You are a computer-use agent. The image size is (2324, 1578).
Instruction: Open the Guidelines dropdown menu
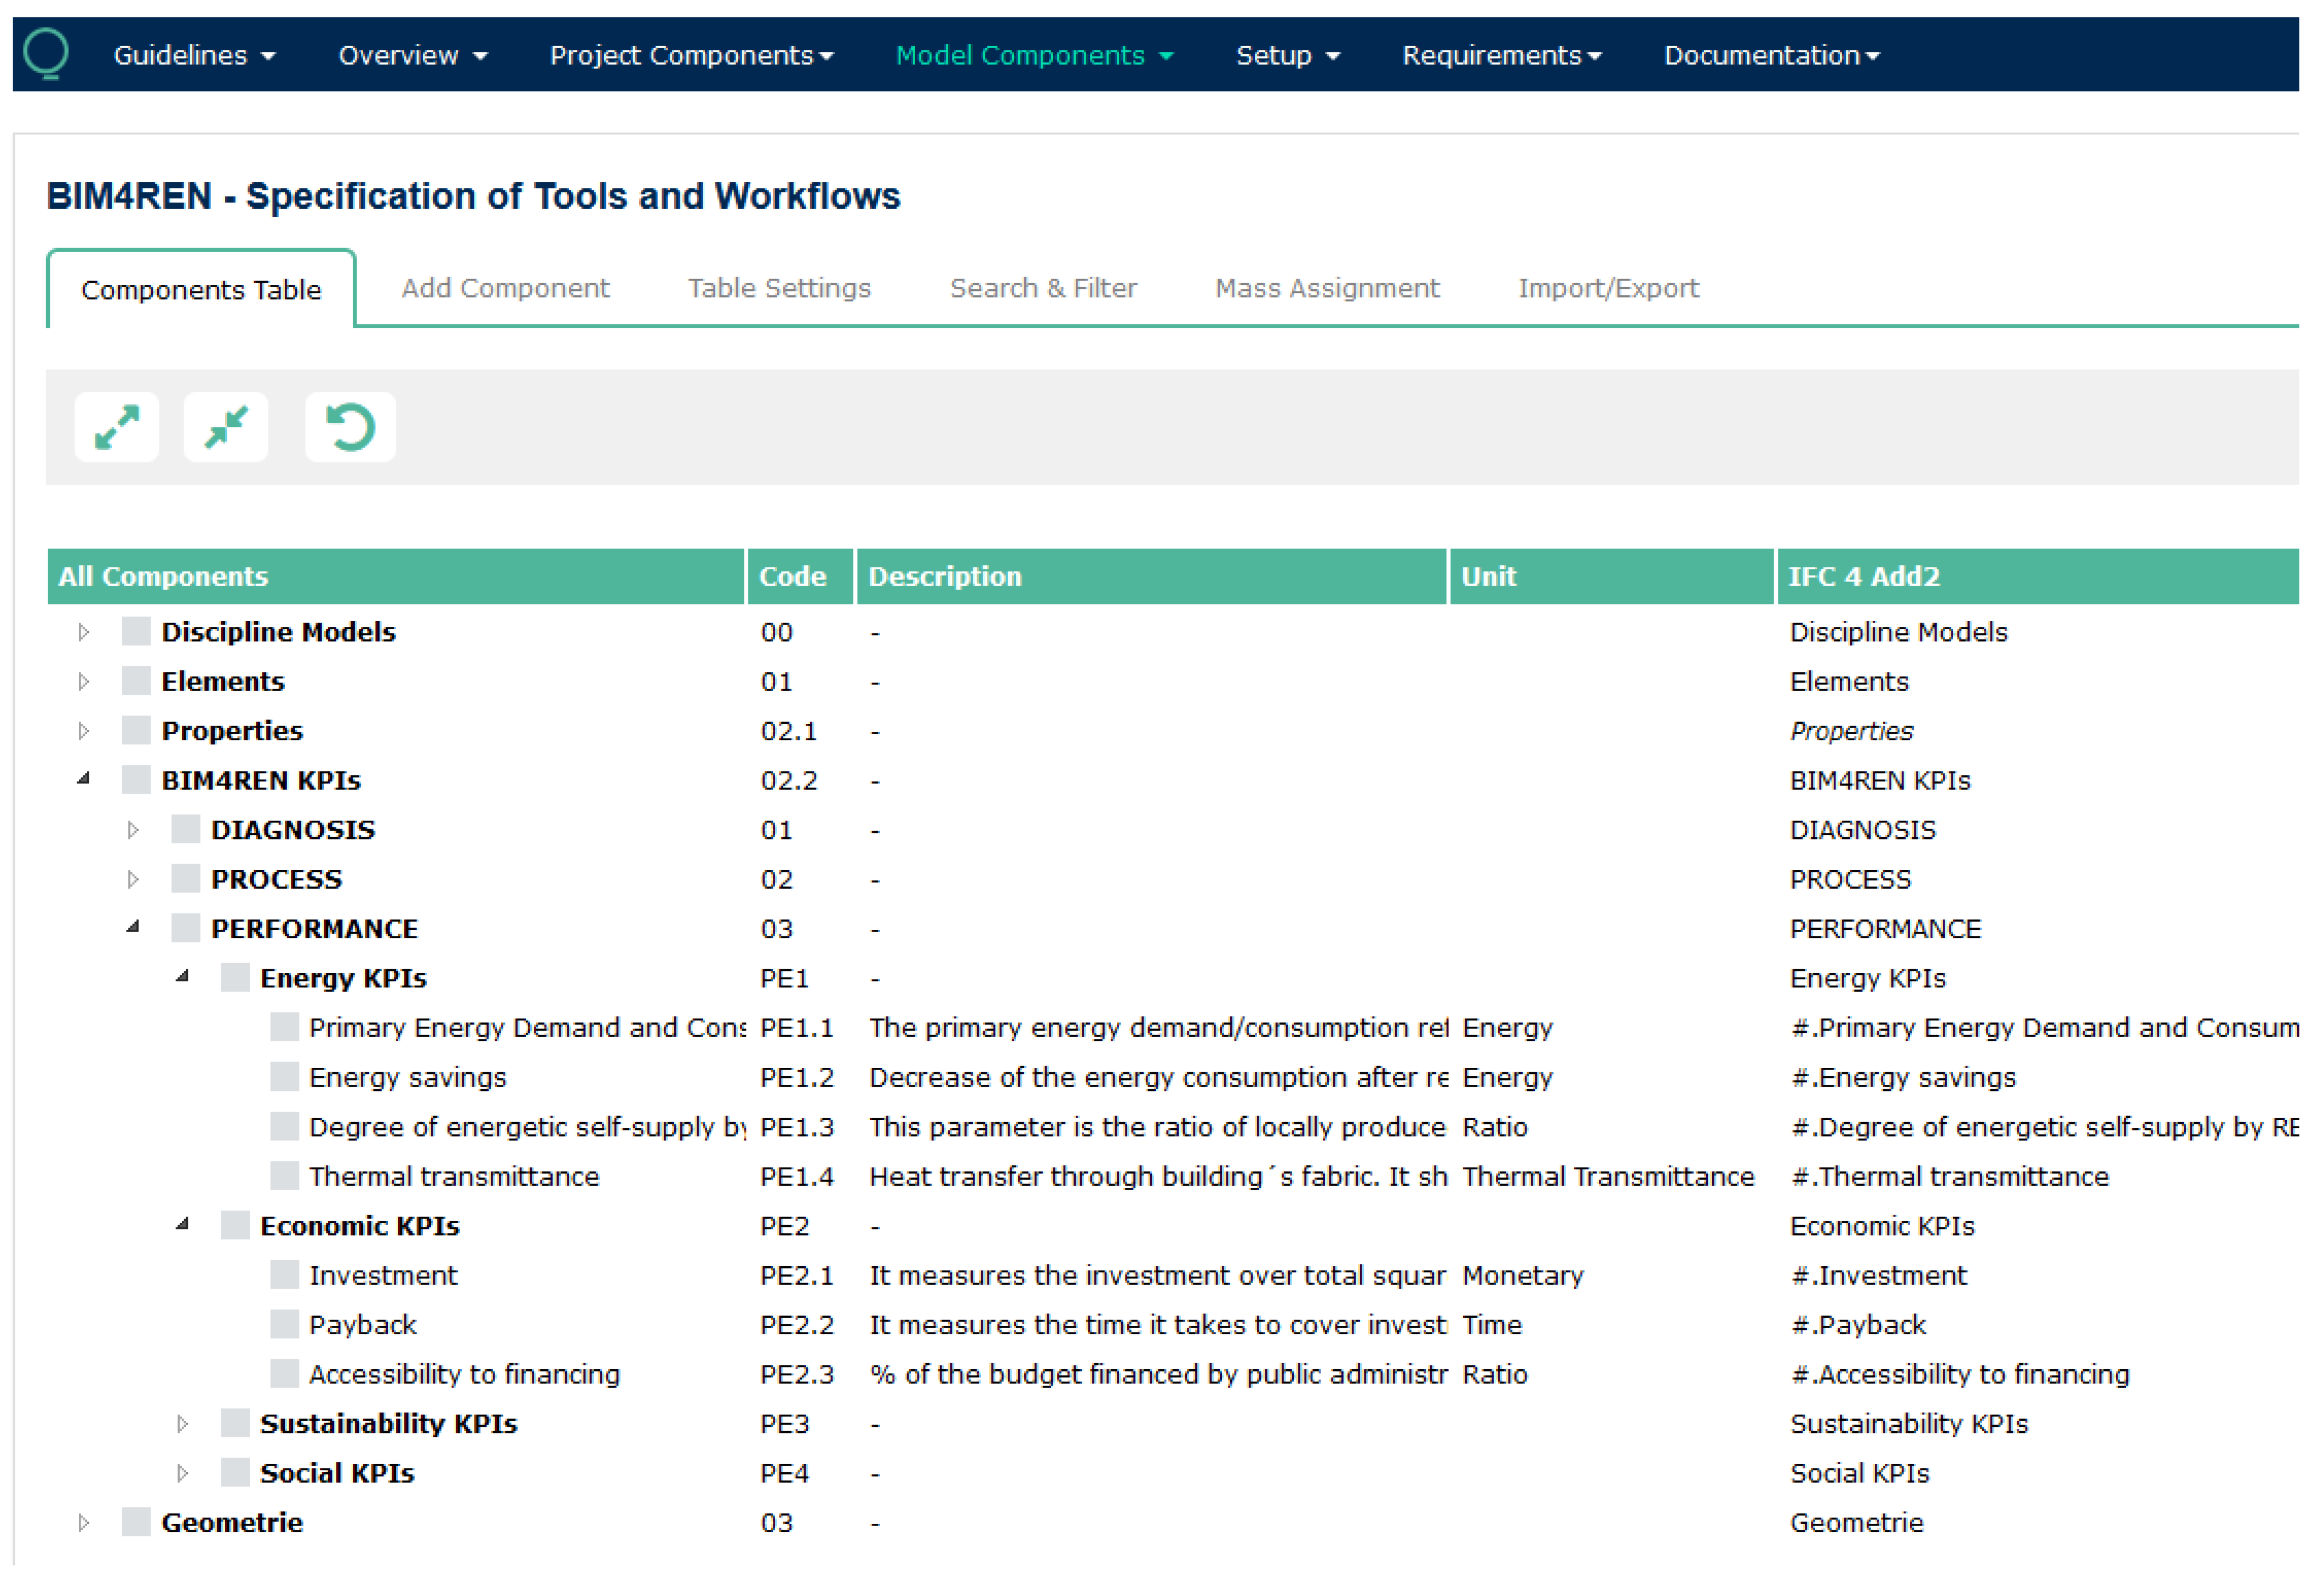pos(194,55)
